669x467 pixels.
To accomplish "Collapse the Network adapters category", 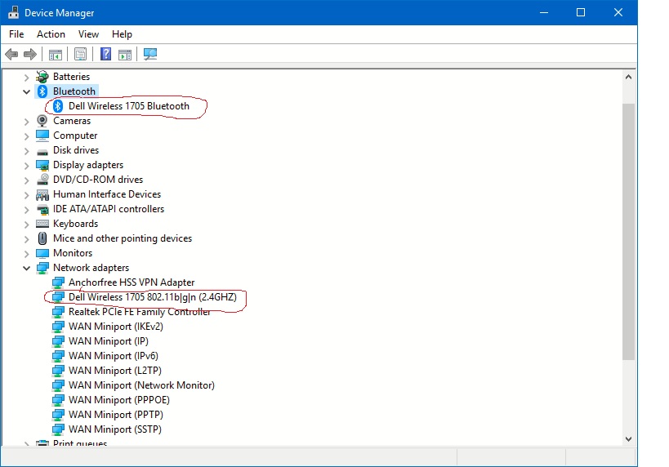I will 26,269.
